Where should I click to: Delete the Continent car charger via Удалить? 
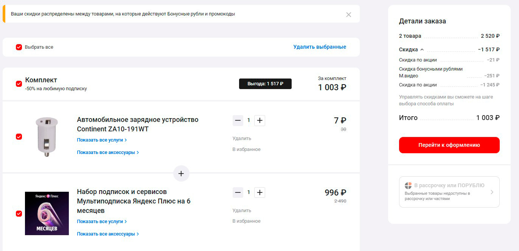tap(242, 139)
